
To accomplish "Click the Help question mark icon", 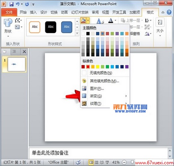I will point(169,12).
